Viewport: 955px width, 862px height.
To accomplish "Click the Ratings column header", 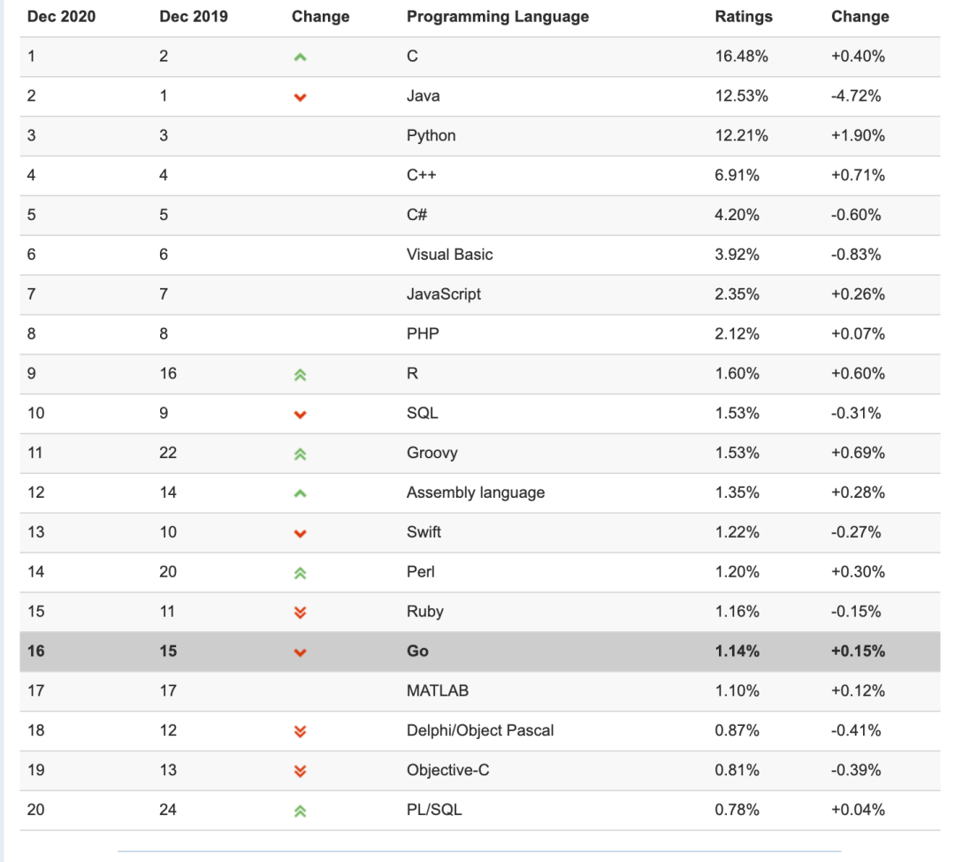I will point(743,17).
